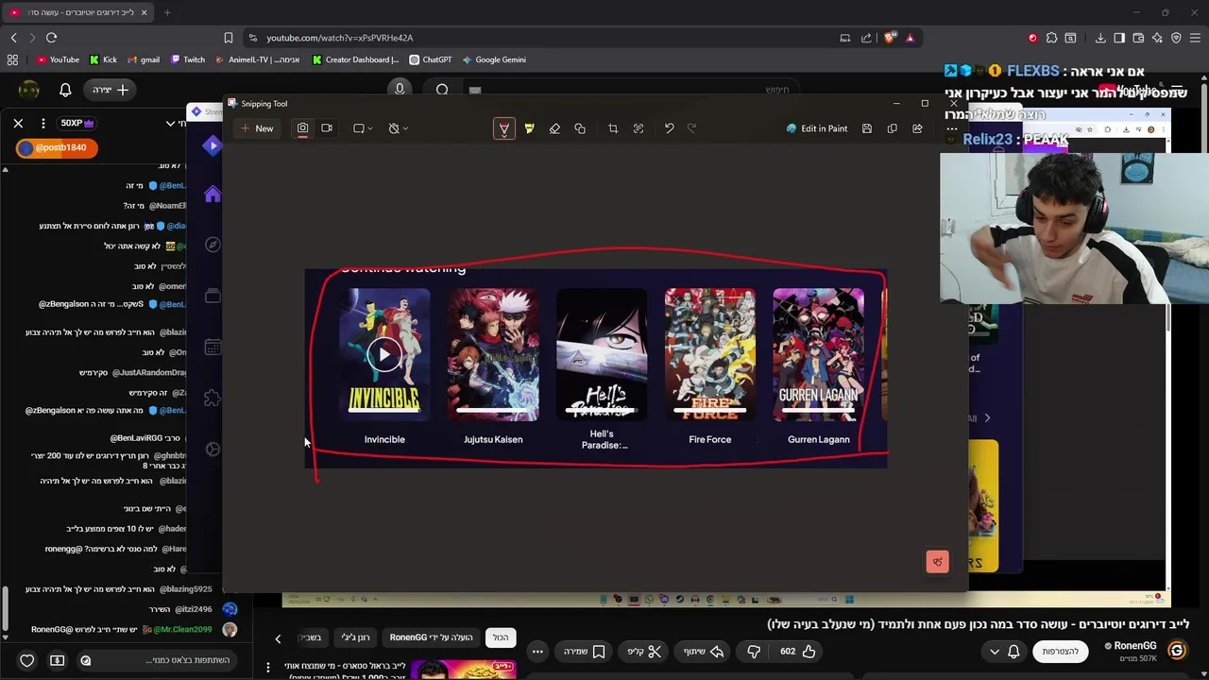This screenshot has width=1209, height=680.
Task: Open Leo AI sparkle icon in browser toolbar
Action: 1157,38
